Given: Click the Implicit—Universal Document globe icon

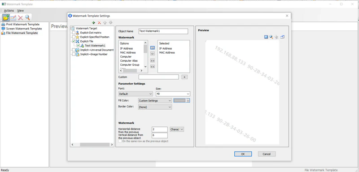Looking at the screenshot, I should click(x=77, y=50).
